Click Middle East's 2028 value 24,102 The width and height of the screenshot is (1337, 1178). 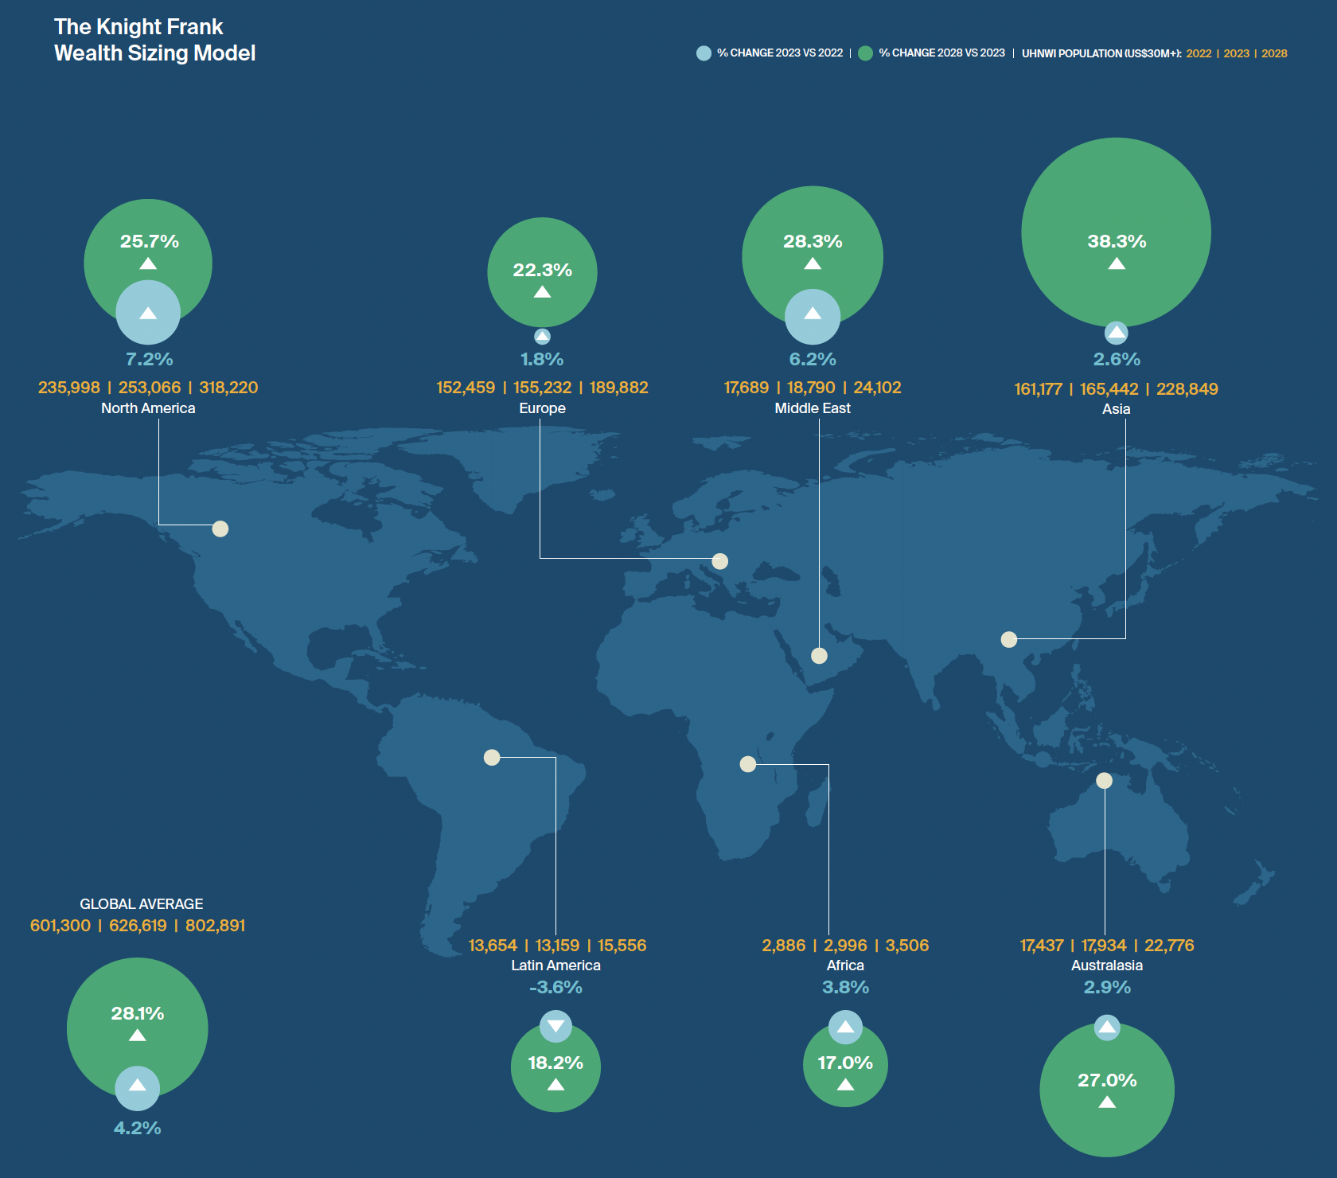point(877,388)
